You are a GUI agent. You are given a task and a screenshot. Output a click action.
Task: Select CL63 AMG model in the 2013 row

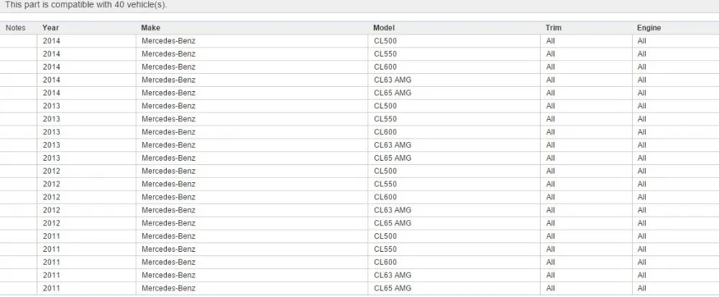click(x=393, y=145)
